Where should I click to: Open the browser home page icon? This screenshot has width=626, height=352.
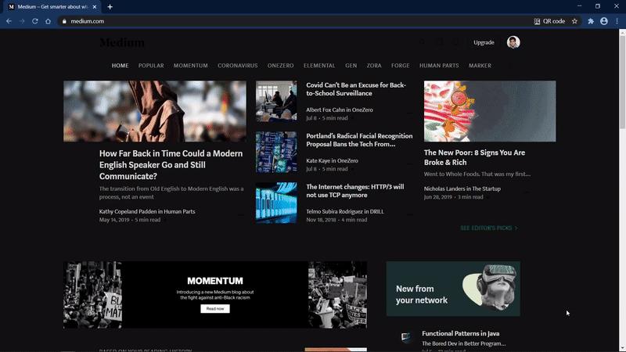(48, 21)
